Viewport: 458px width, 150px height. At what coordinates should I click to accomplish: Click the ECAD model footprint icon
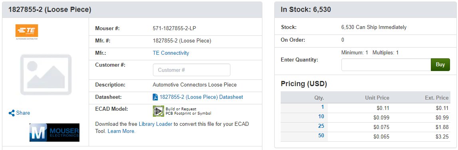pos(158,111)
